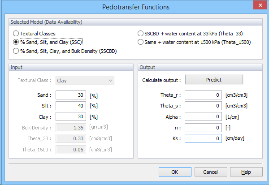Open the Textural Class dropdown
This screenshot has height=185, width=269.
tap(85, 81)
